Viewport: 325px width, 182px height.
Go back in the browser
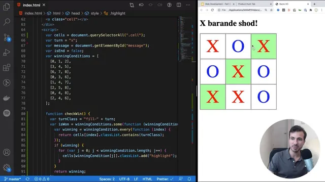click(202, 10)
